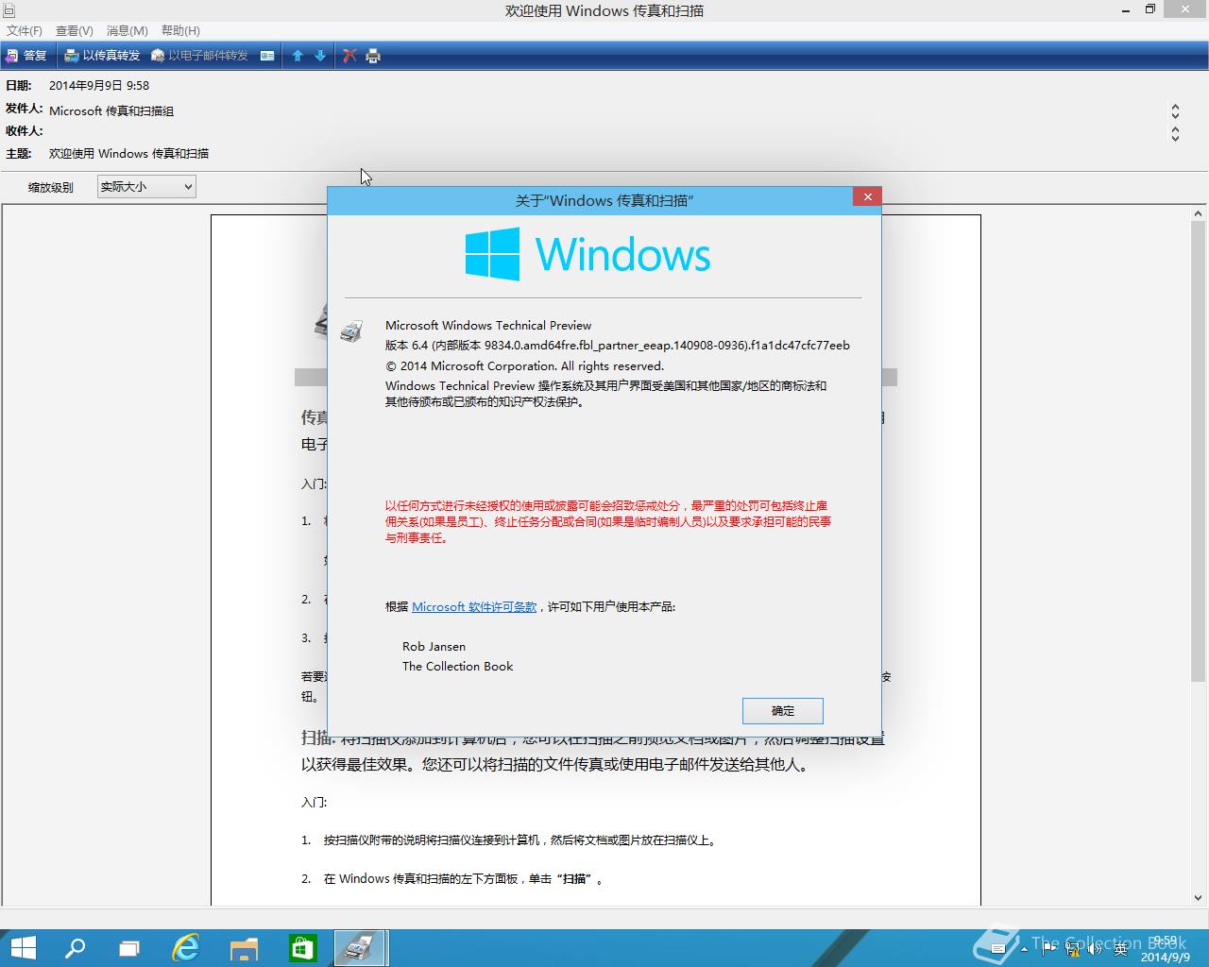The height and width of the screenshot is (967, 1209).
Task: Click the network warning tray icon
Action: pos(1073,949)
